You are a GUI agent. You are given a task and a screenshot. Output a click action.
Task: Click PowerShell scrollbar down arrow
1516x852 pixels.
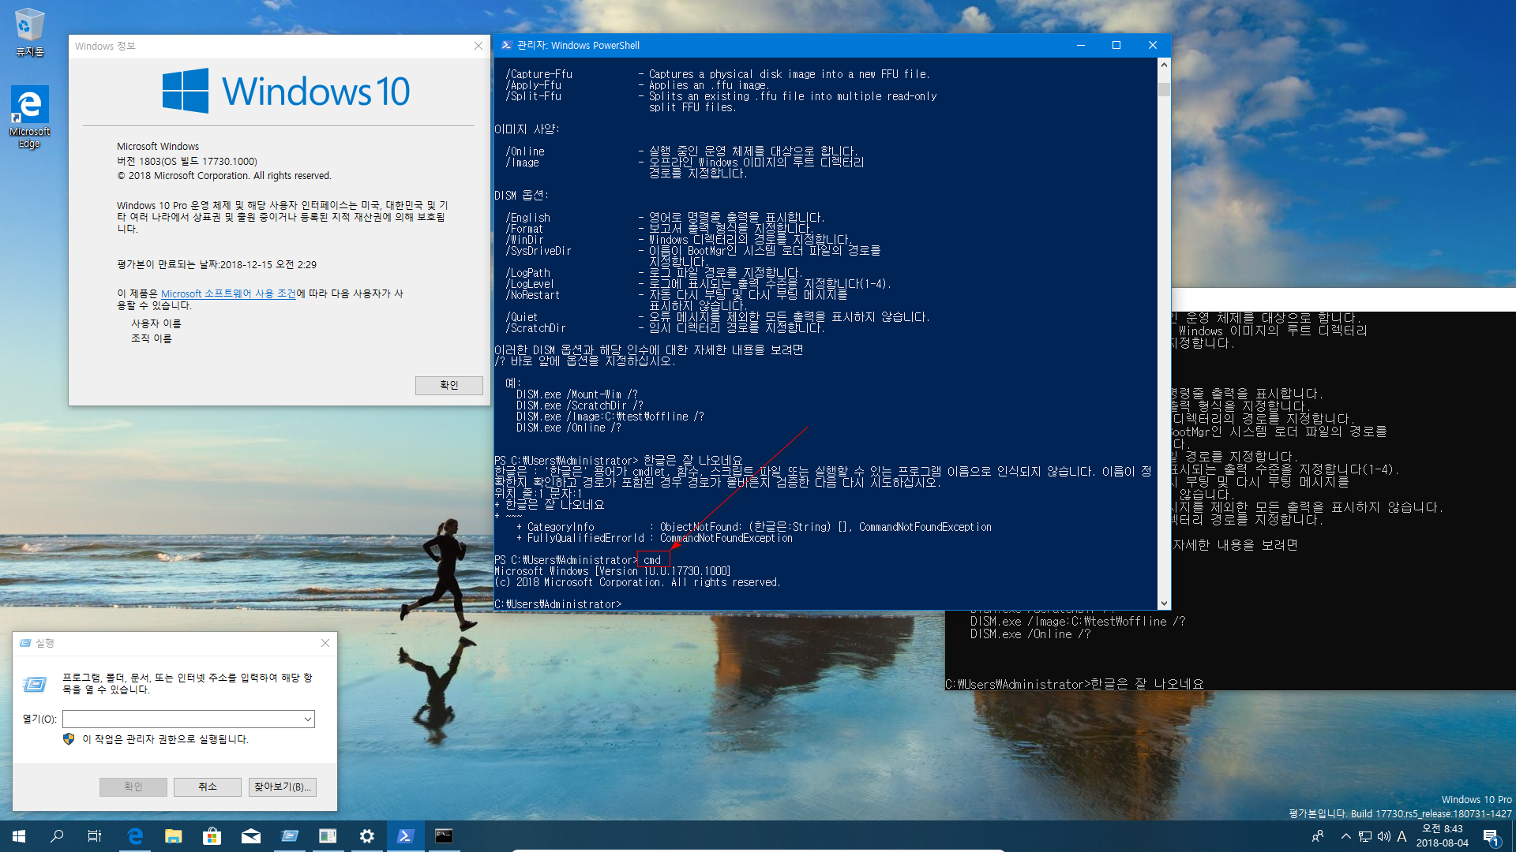(x=1164, y=603)
